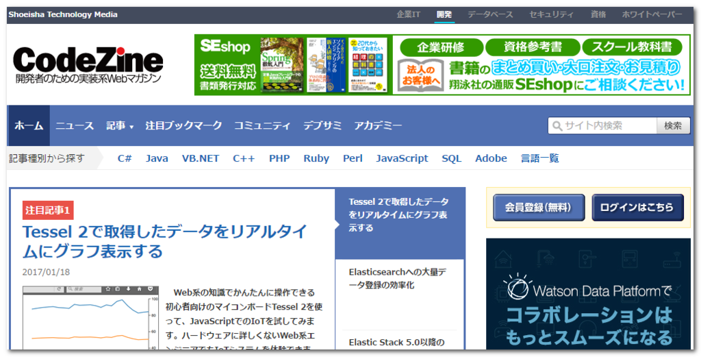The width and height of the screenshot is (701, 357).
Task: Open デブサミ in navigation
Action: coord(322,125)
